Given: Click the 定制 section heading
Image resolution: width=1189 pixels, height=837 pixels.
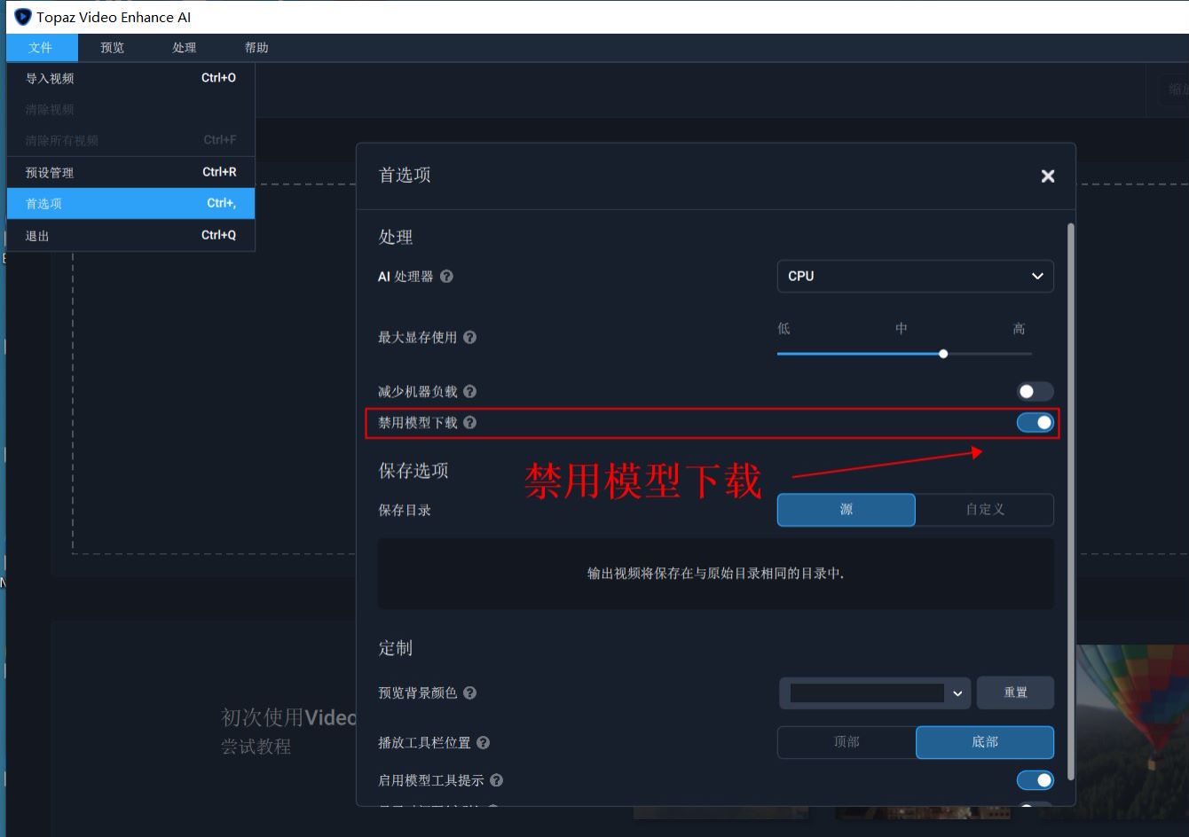Looking at the screenshot, I should pyautogui.click(x=396, y=648).
